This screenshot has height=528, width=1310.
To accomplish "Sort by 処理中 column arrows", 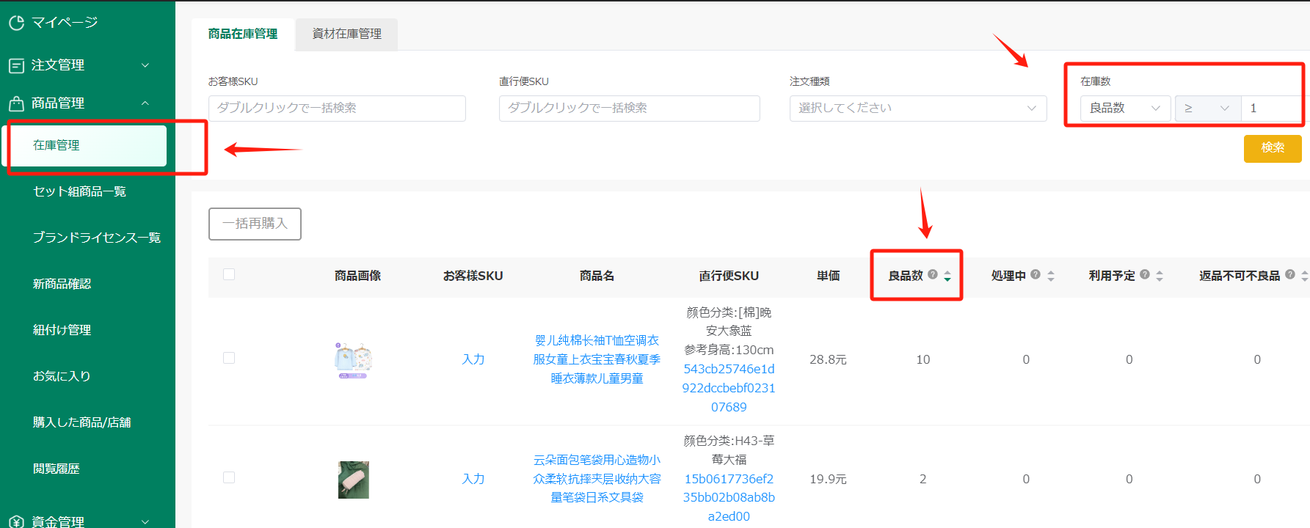I will 1051,276.
